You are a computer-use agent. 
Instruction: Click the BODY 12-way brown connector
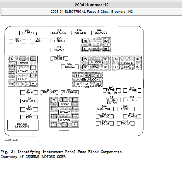tap(65, 112)
